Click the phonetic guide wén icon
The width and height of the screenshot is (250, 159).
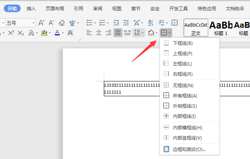(x=72, y=23)
